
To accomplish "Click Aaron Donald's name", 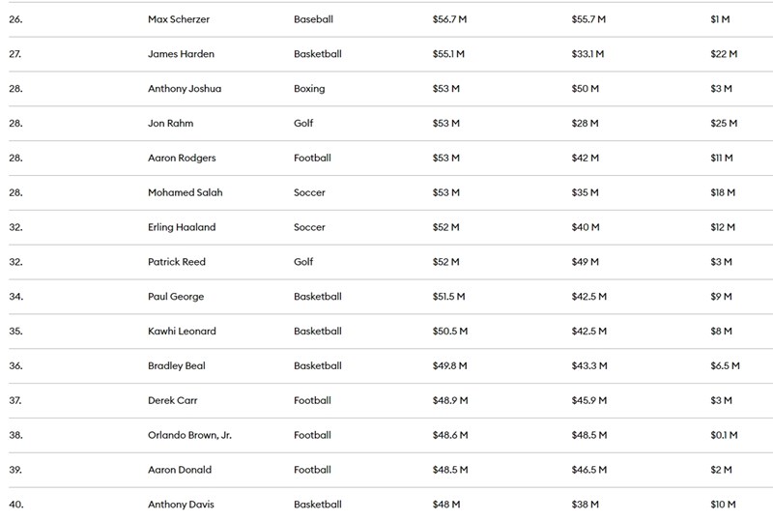I will [x=180, y=470].
